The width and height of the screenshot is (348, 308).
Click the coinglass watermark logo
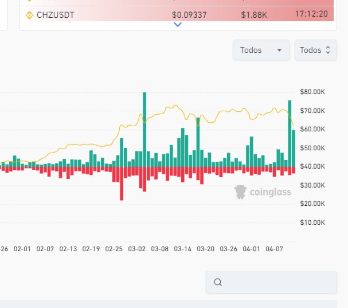(263, 192)
